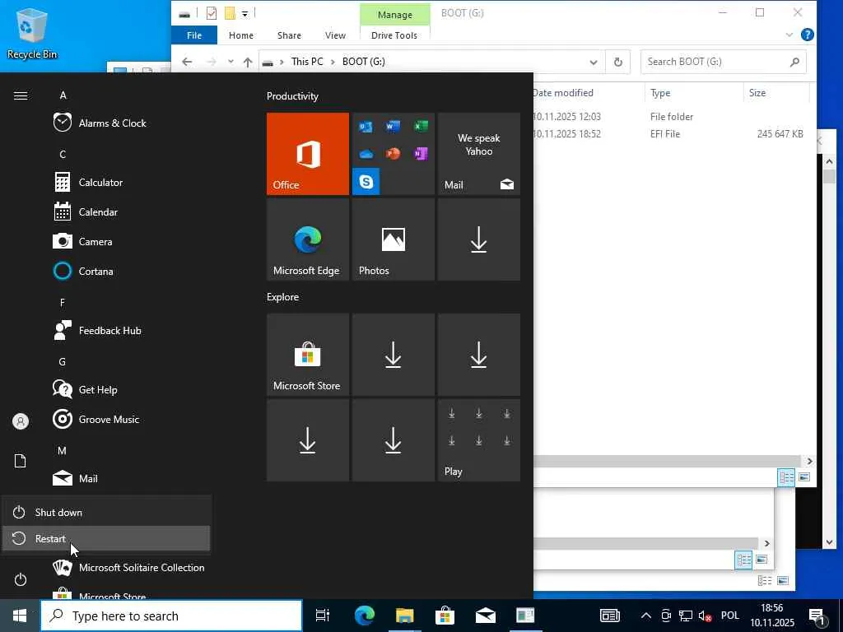Click the Windows Start button

click(x=20, y=616)
